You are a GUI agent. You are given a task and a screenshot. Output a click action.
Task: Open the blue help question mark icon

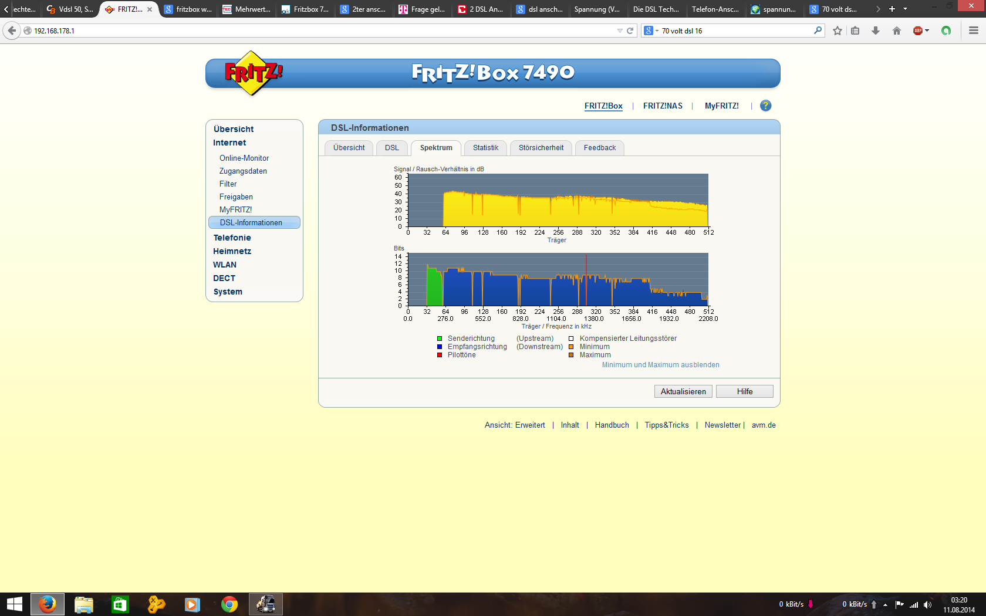pos(765,106)
